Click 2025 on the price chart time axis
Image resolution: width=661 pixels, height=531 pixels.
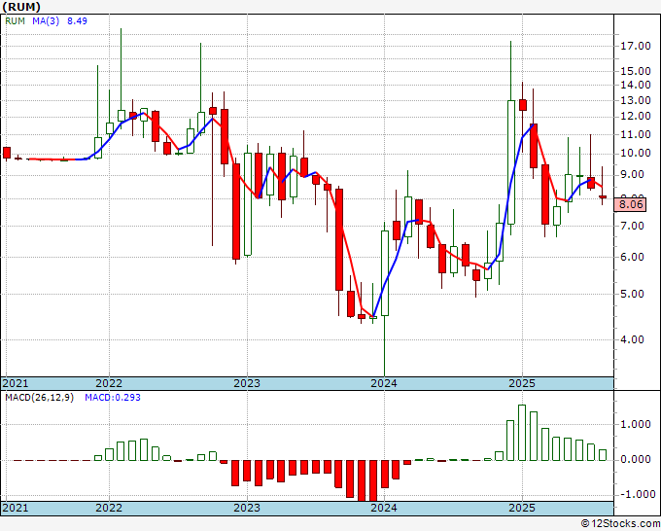[x=521, y=383]
